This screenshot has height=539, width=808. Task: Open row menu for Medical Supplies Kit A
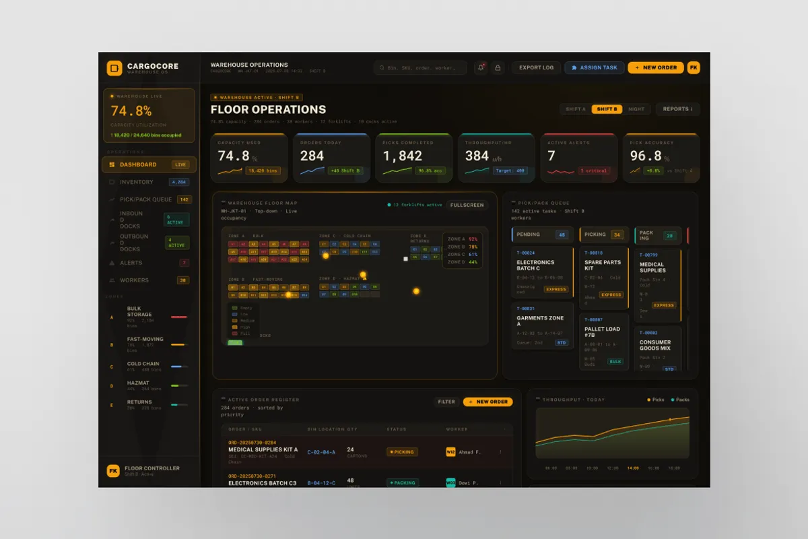(x=500, y=452)
